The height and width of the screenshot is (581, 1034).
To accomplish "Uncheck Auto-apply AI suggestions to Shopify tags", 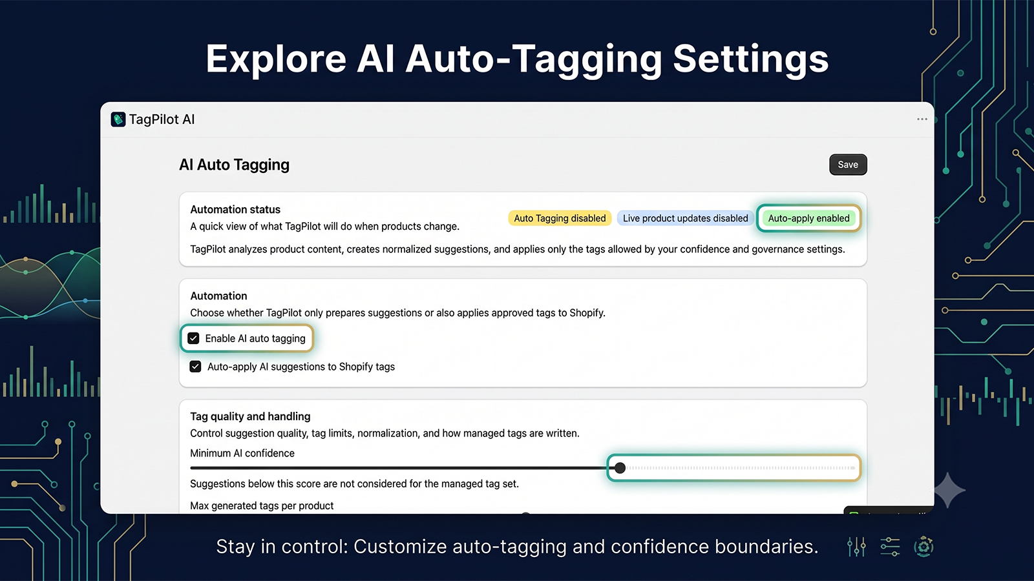I will coord(195,367).
